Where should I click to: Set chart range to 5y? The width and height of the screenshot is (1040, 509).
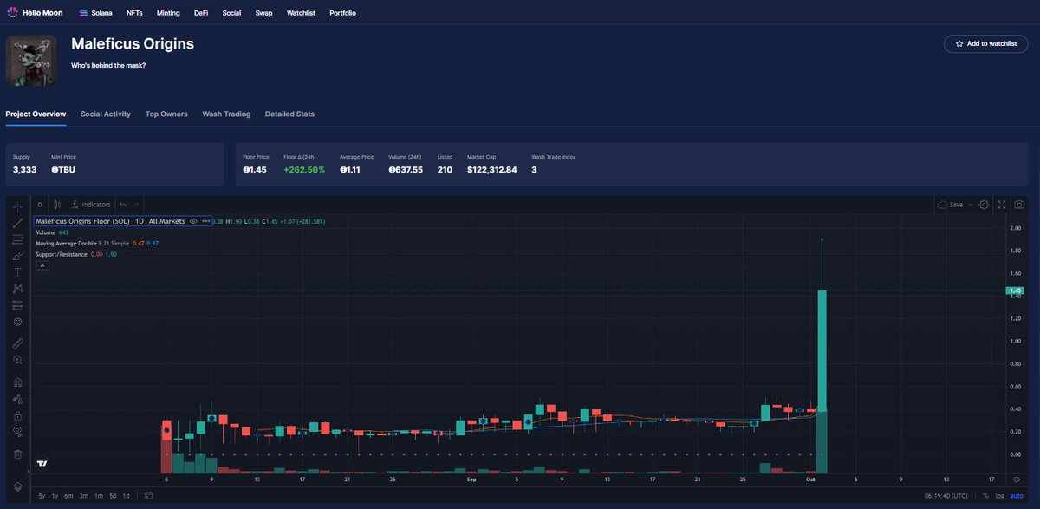pyautogui.click(x=42, y=496)
